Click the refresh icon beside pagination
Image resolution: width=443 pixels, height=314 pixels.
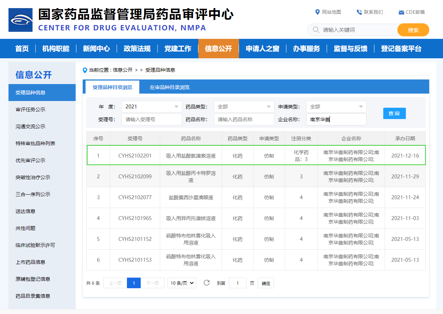pos(207,283)
